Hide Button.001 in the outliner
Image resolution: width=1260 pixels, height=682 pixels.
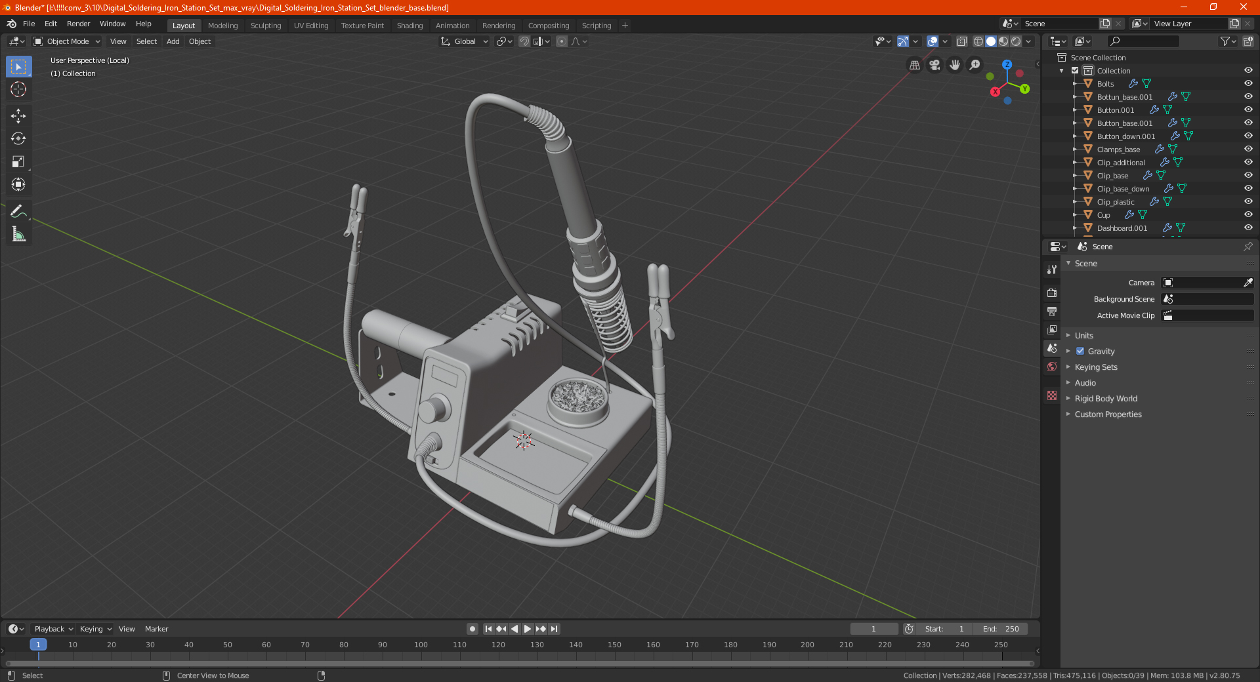(1248, 110)
